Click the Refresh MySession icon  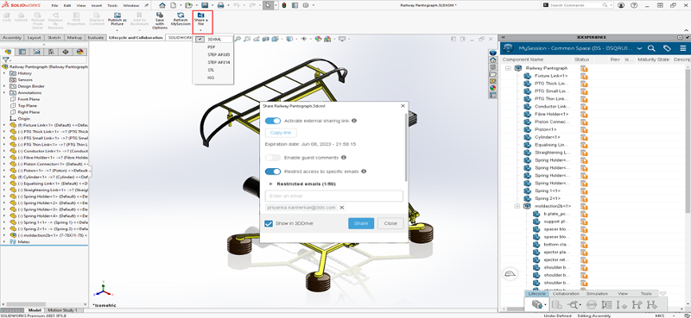coord(181,19)
